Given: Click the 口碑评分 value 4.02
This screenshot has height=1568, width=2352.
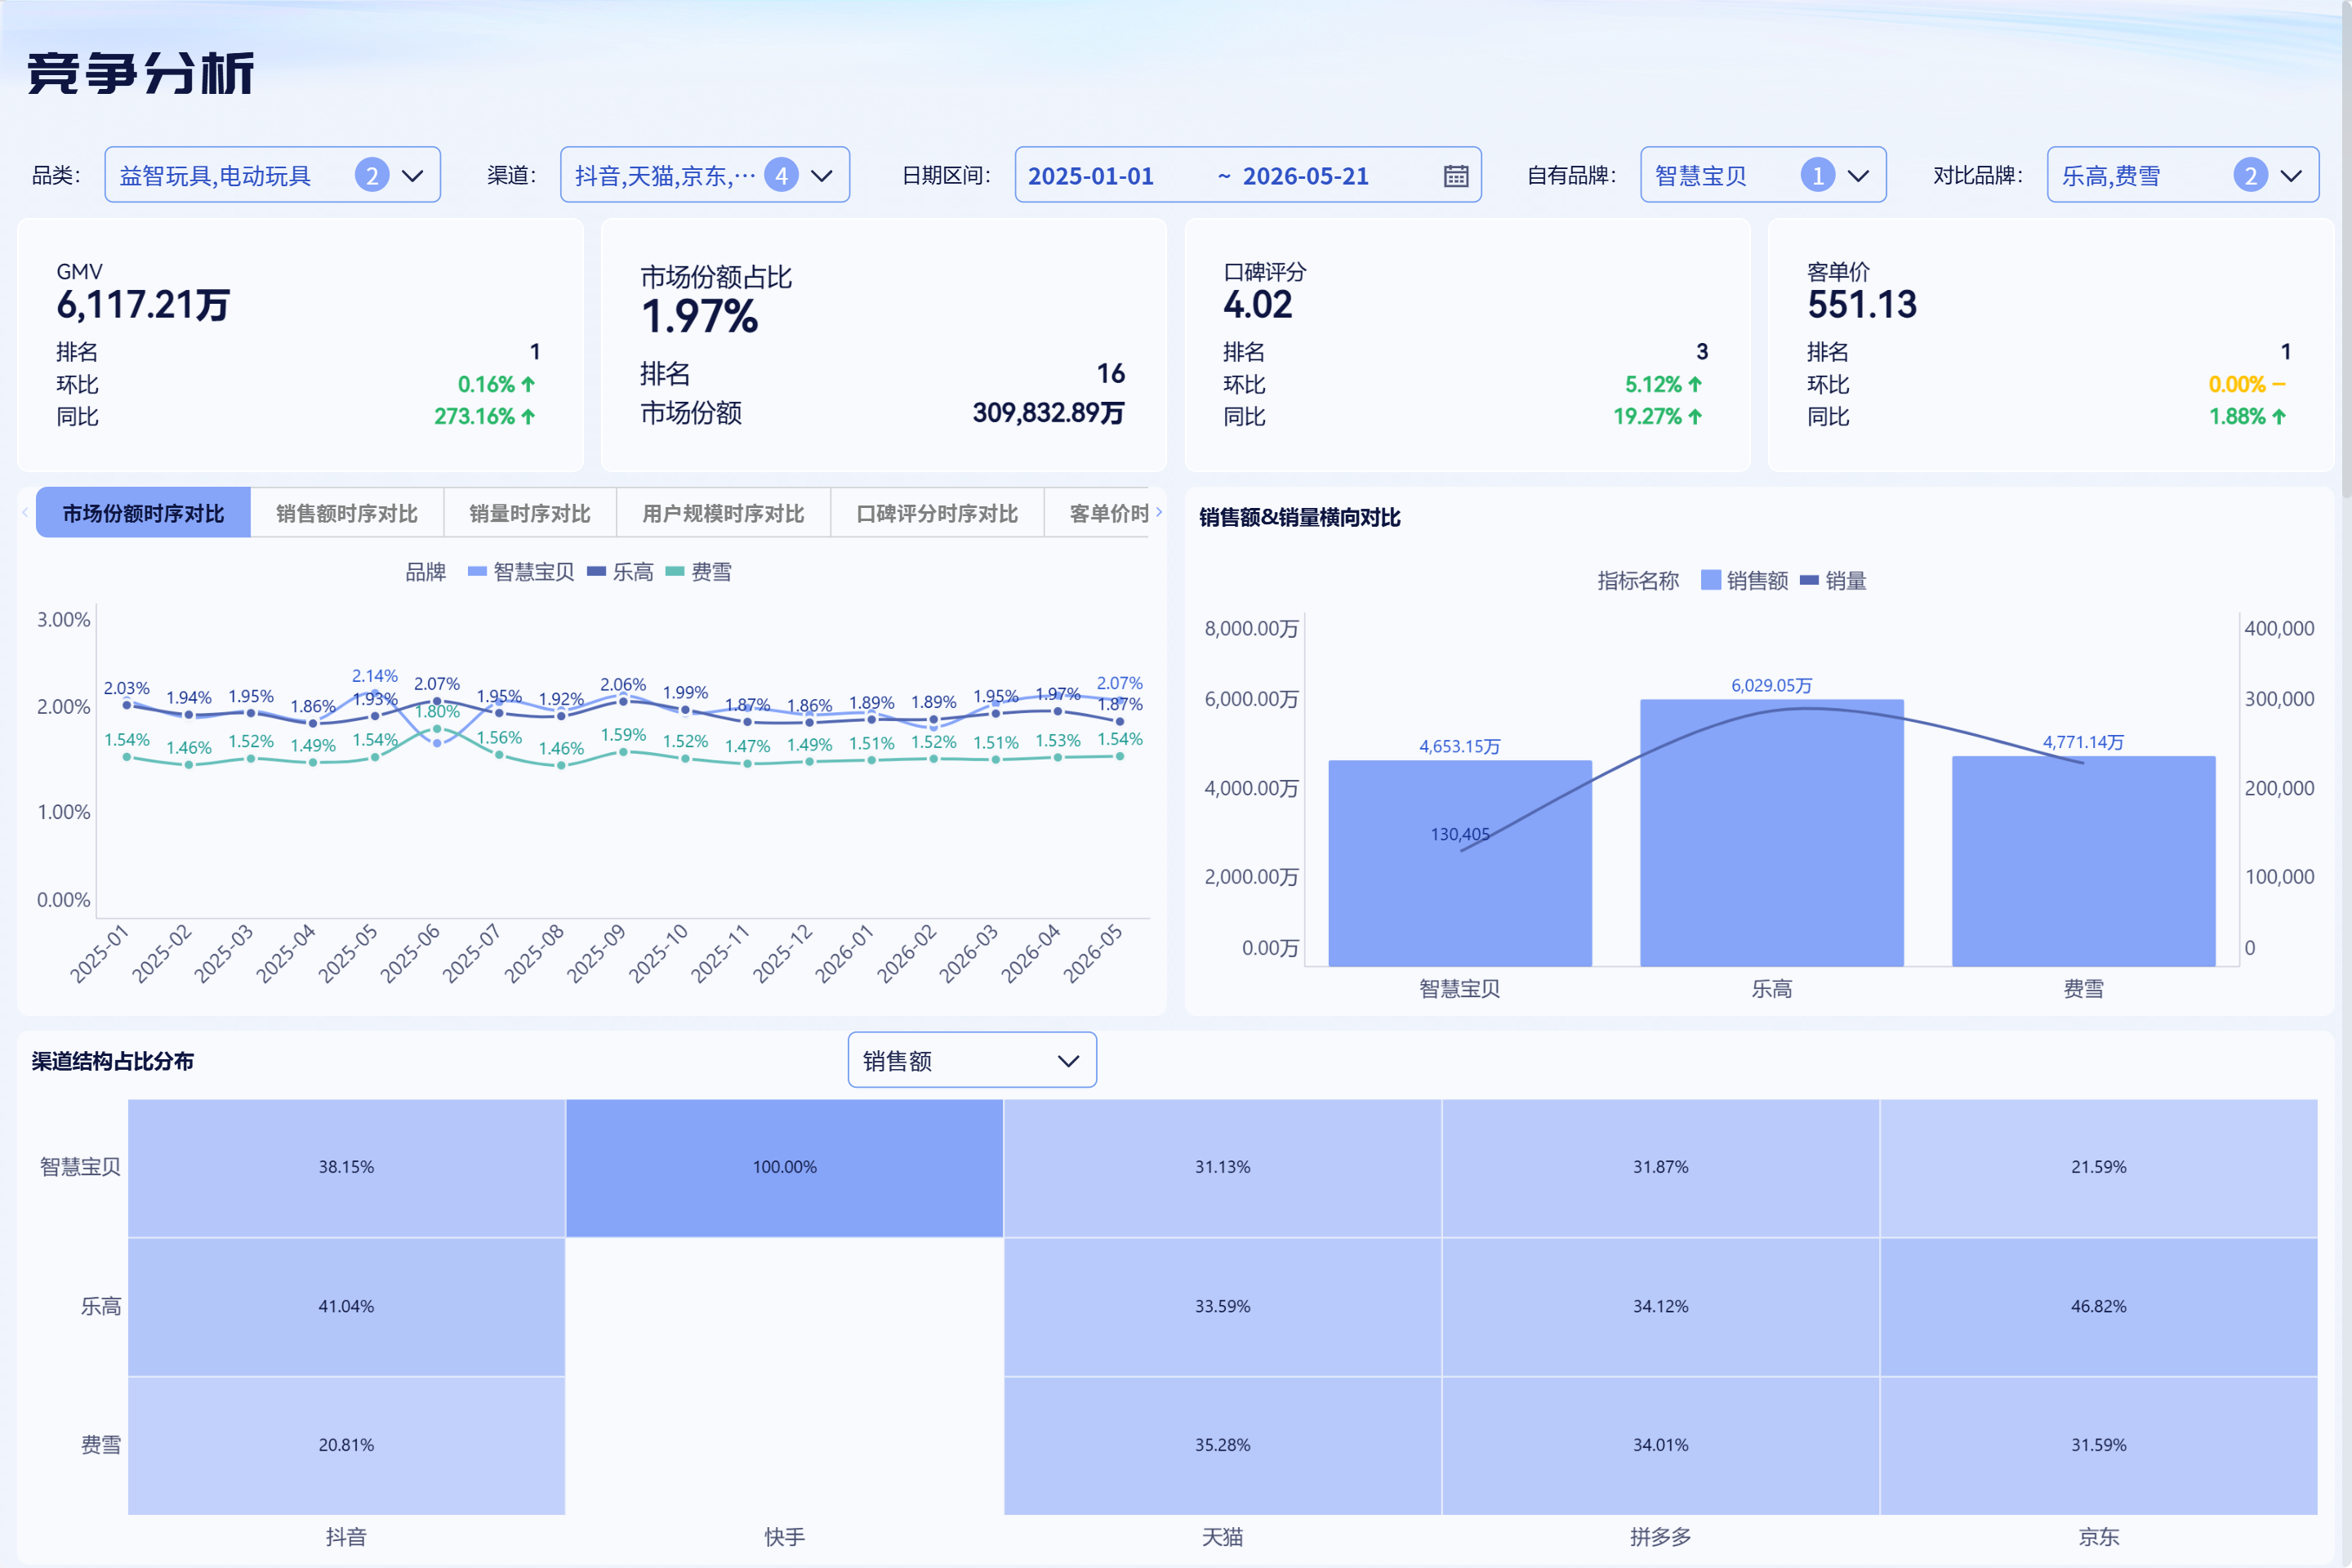Looking at the screenshot, I should click(x=1257, y=305).
